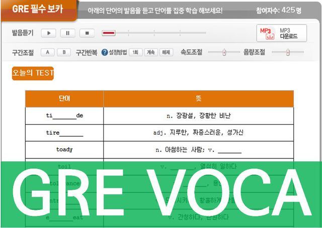This screenshot has width=322, height=228.
Task: Play the pronunciation audio
Action: (48, 33)
